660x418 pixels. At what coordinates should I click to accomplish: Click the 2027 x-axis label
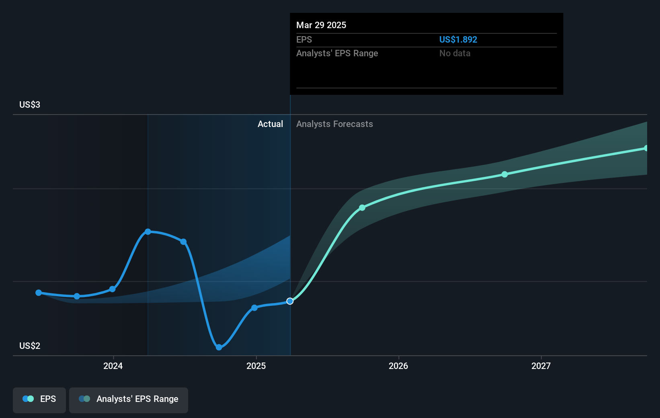541,366
